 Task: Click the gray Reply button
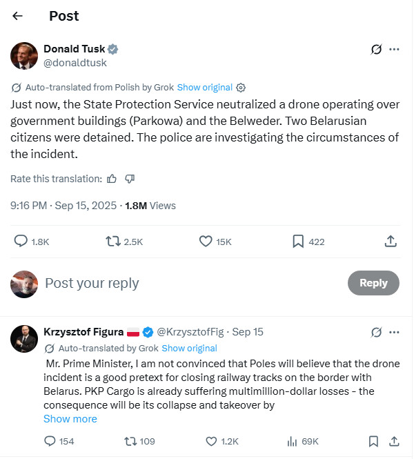373,283
